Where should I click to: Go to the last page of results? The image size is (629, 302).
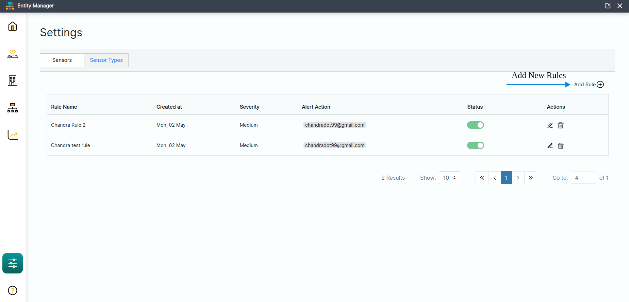click(x=531, y=178)
